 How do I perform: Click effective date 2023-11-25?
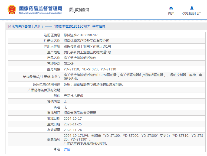[73, 124]
